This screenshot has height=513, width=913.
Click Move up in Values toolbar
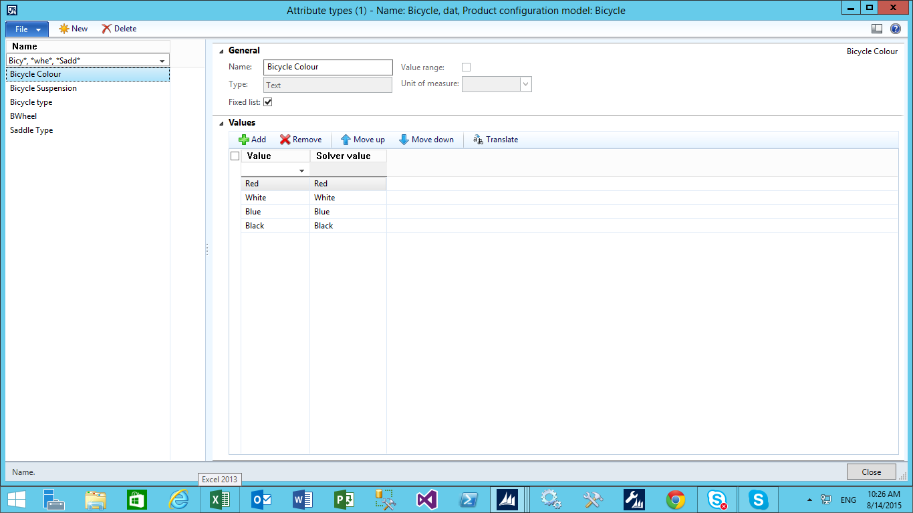(x=363, y=140)
